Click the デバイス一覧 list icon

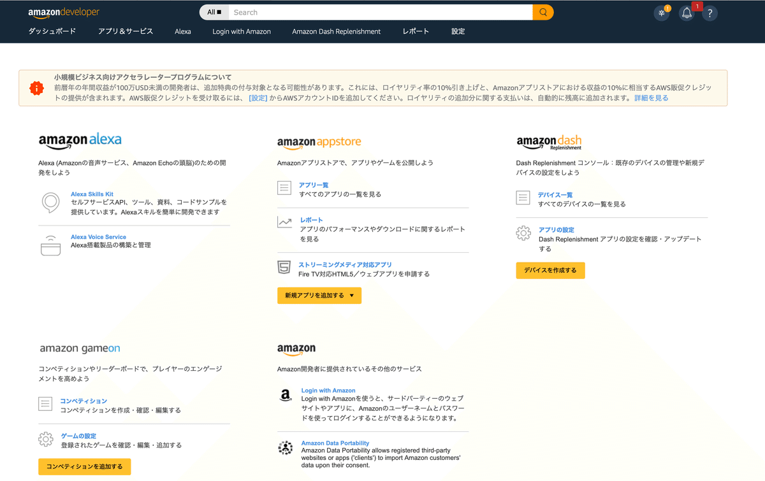pos(523,197)
